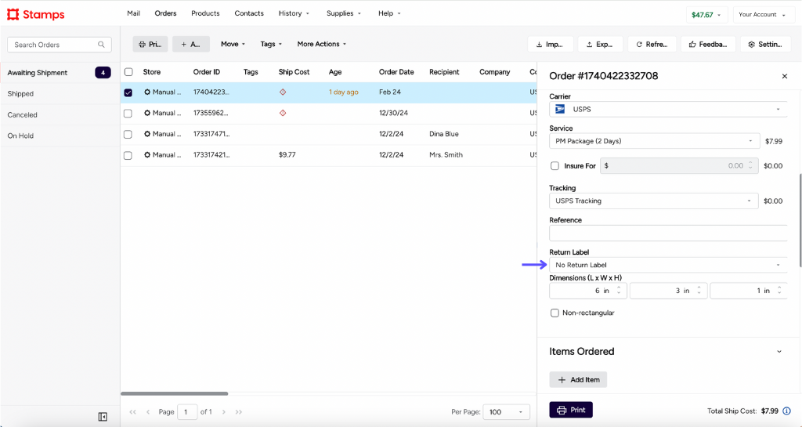Click the Add Item button
The width and height of the screenshot is (802, 427).
578,379
